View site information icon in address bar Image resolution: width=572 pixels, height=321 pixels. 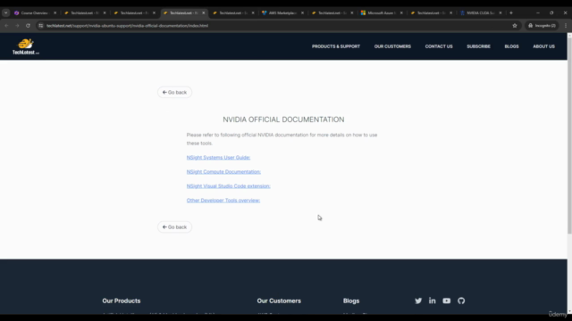41,26
